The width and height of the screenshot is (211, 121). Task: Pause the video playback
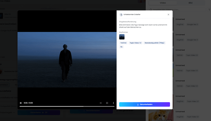tap(21, 103)
